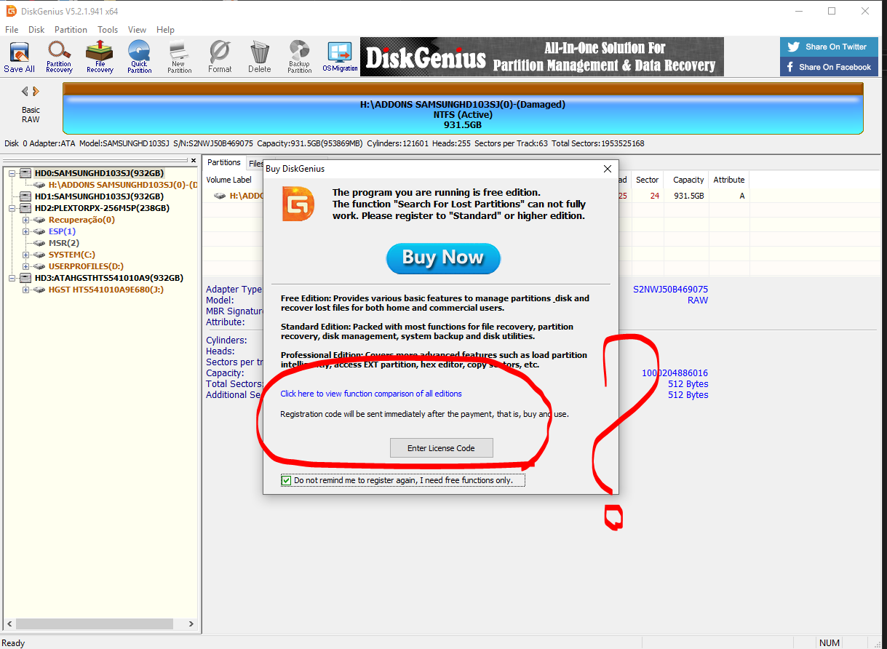Viewport: 887px width, 649px height.
Task: Open the Backup Partition tool
Action: pyautogui.click(x=299, y=57)
